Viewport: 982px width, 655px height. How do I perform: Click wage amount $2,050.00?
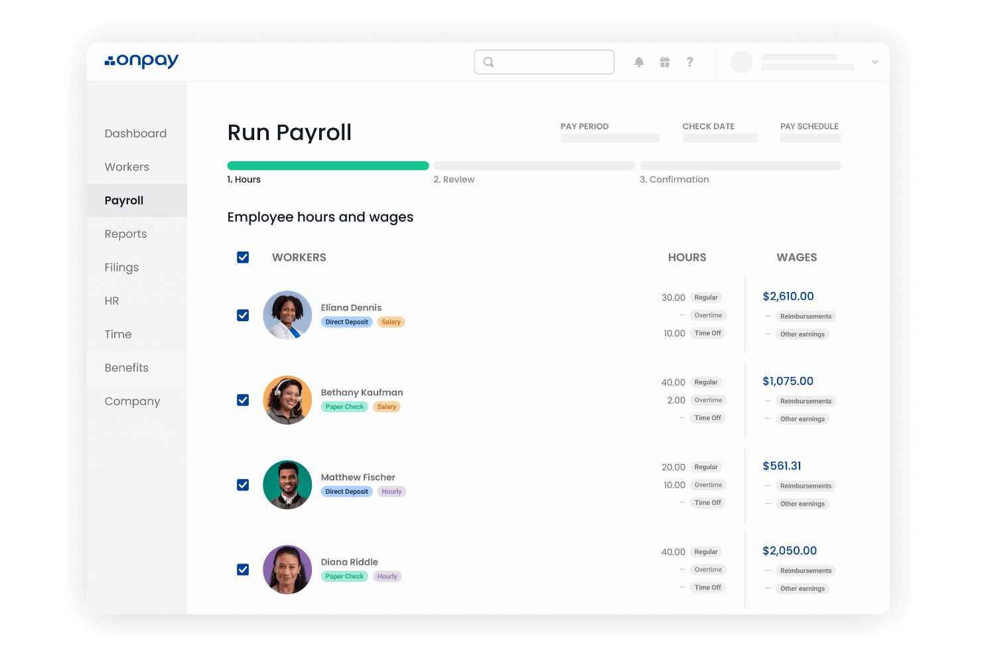tap(790, 551)
